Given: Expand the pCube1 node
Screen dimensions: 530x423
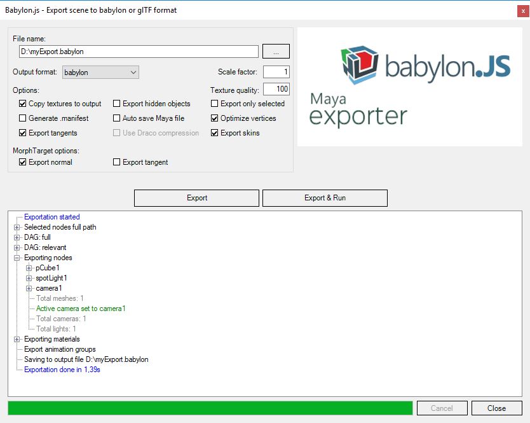Looking at the screenshot, I should tap(29, 268).
